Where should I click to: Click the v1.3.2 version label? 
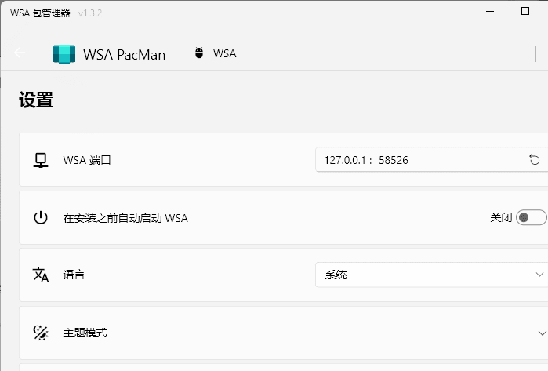point(90,13)
